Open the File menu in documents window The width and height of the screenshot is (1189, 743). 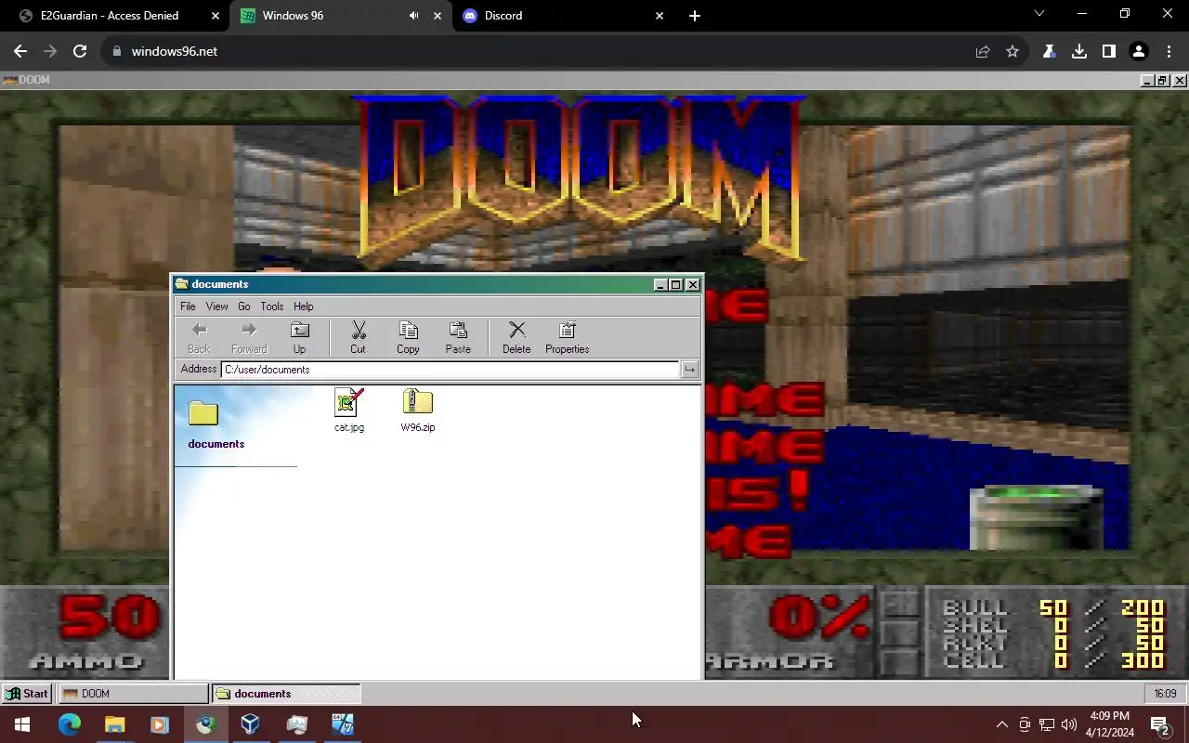pyautogui.click(x=188, y=306)
